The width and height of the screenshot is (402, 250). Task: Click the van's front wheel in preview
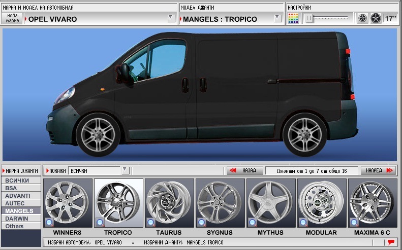tap(98, 135)
